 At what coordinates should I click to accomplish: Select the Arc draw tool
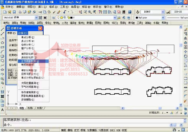click(3, 52)
